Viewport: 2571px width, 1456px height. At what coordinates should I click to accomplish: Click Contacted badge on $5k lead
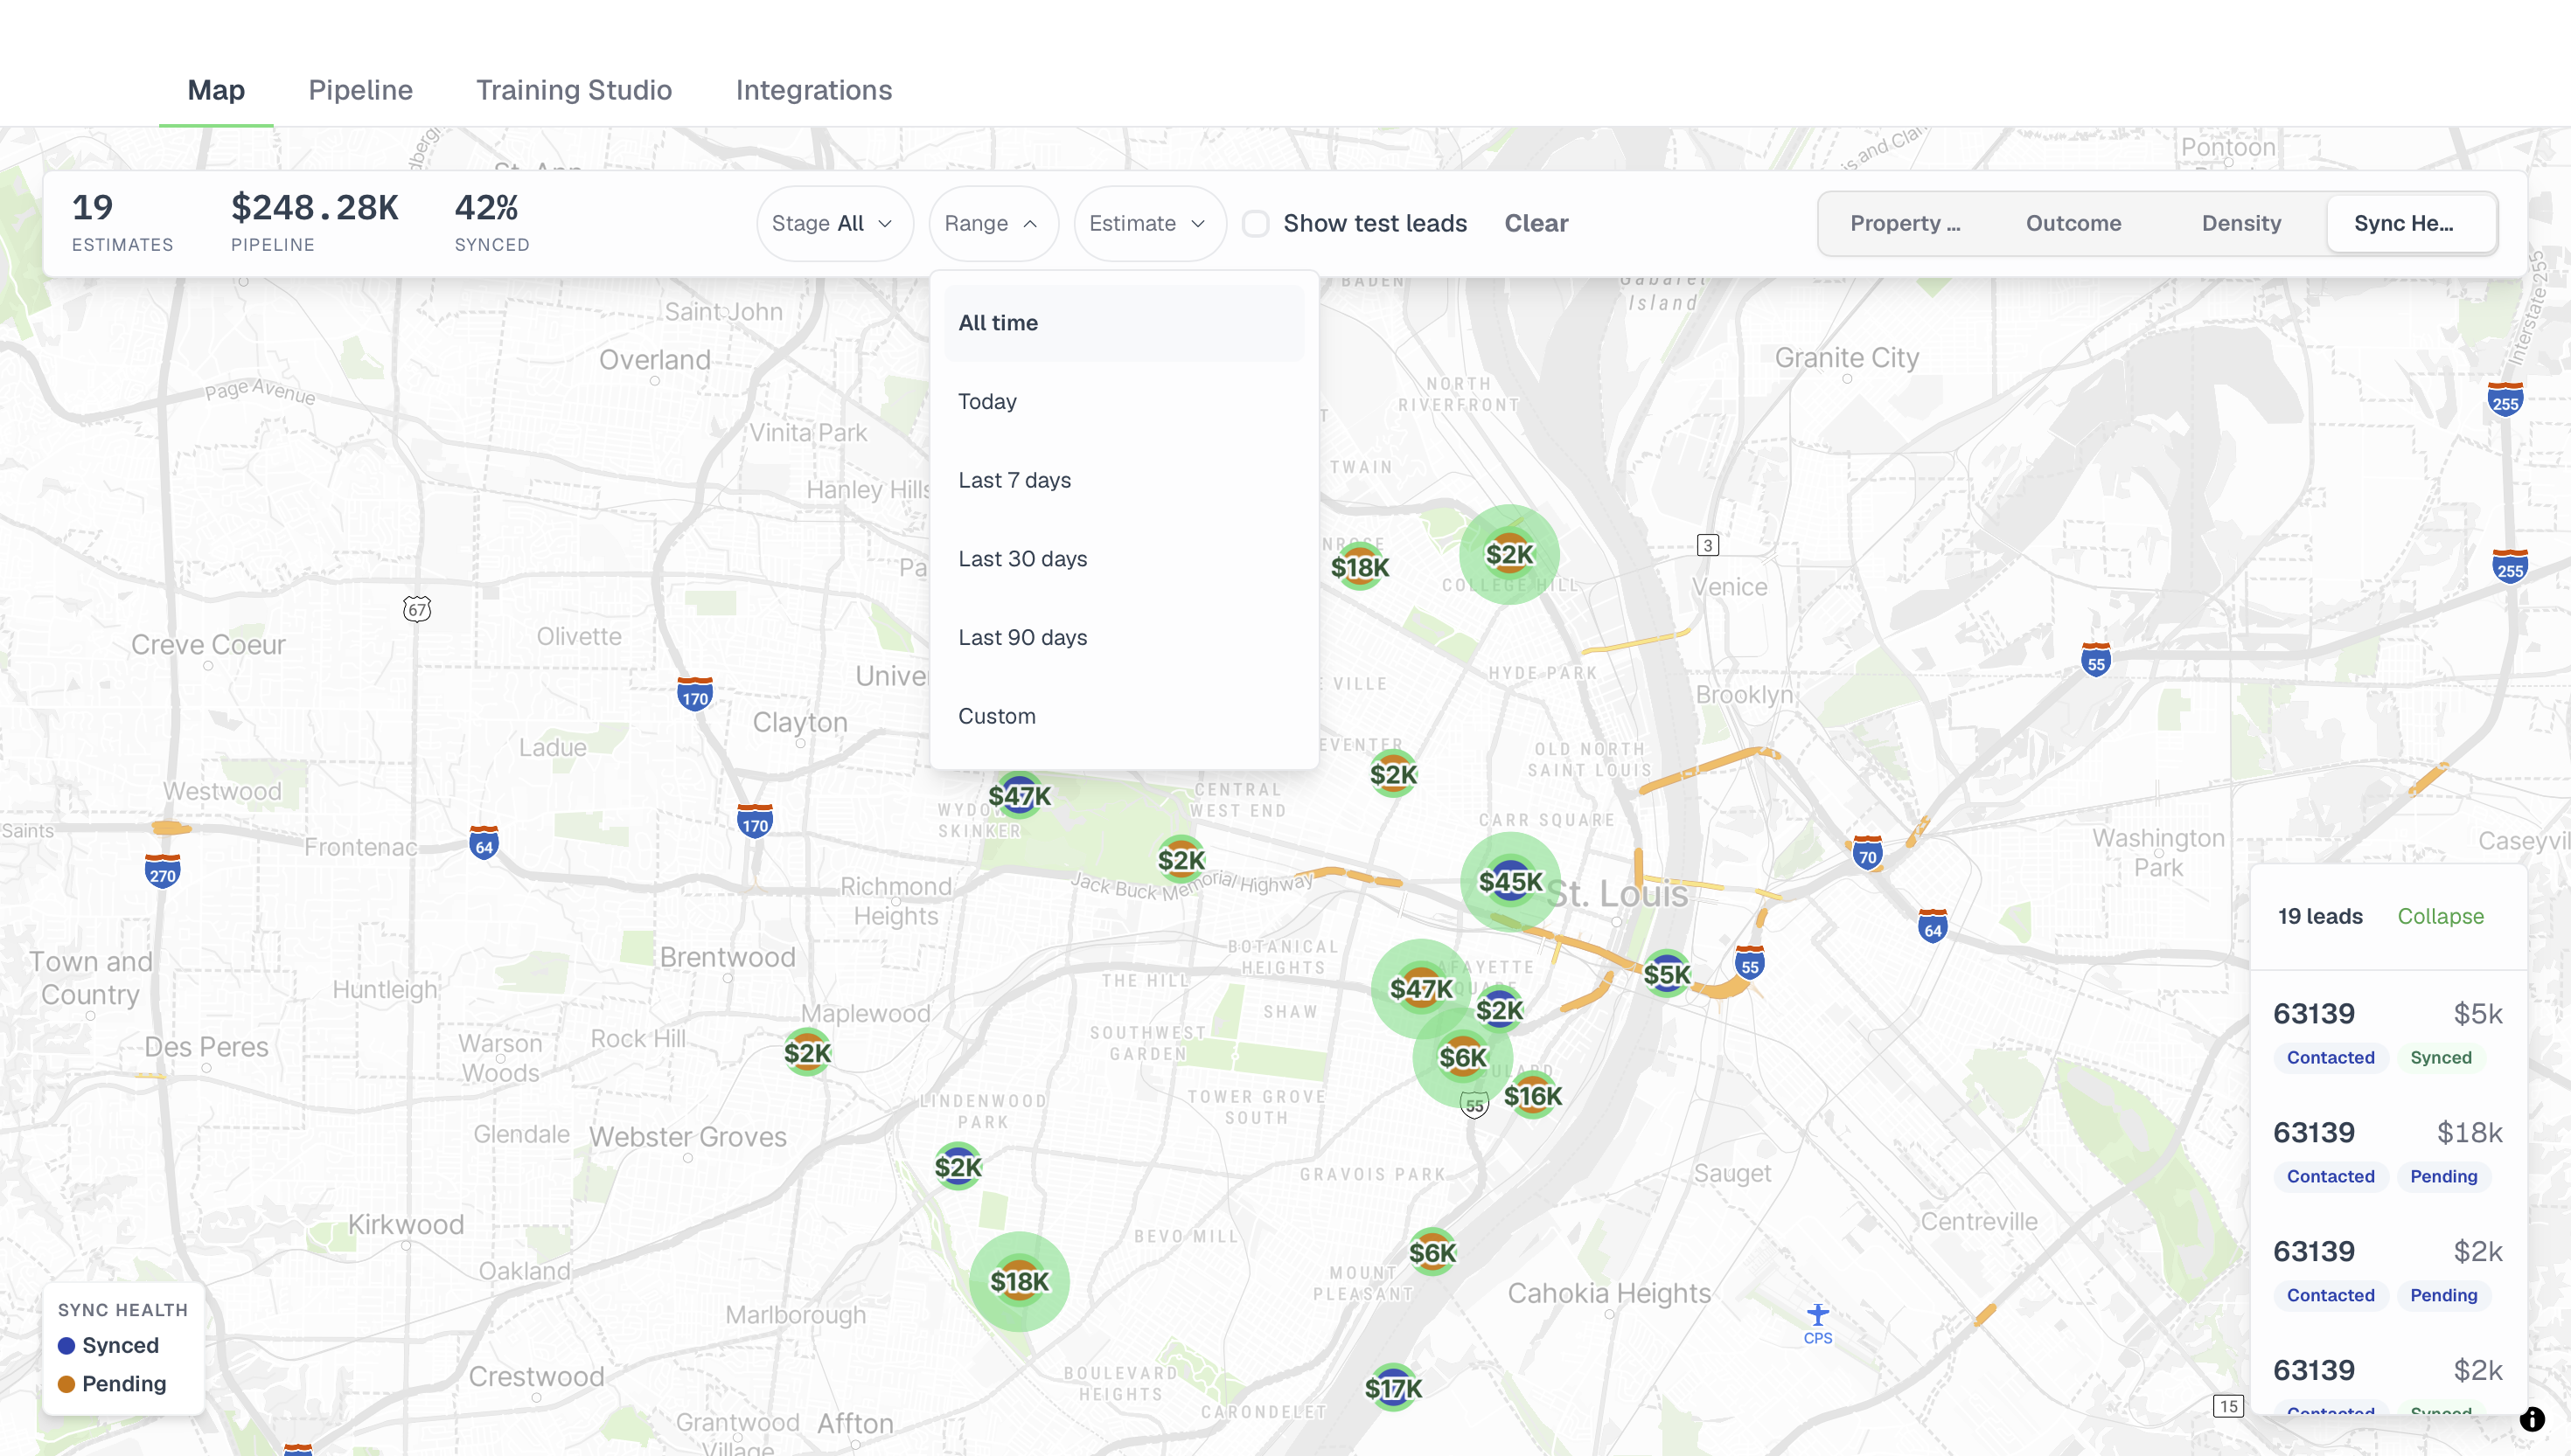[2330, 1058]
